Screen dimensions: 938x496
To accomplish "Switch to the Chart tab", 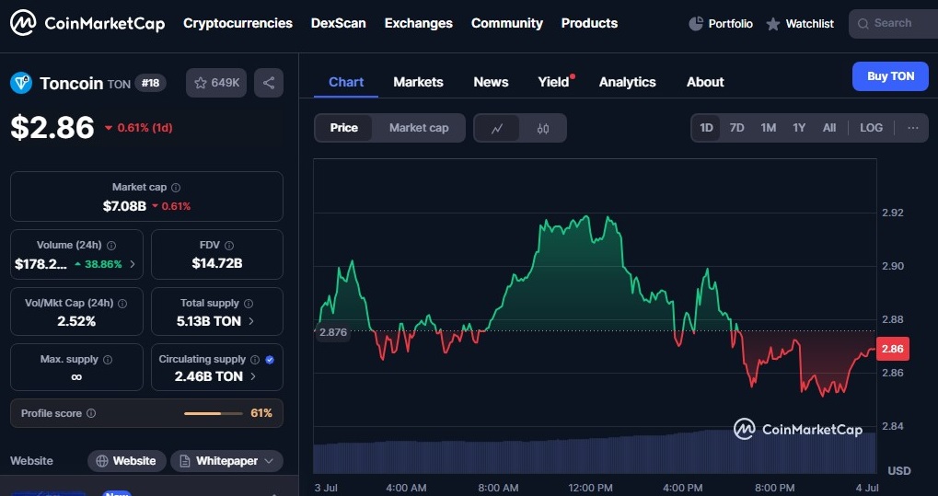I will (x=346, y=82).
